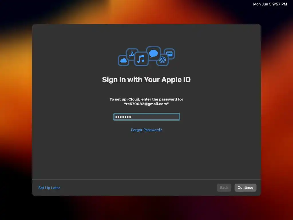Click the Apple TV screen icon

coord(169,54)
